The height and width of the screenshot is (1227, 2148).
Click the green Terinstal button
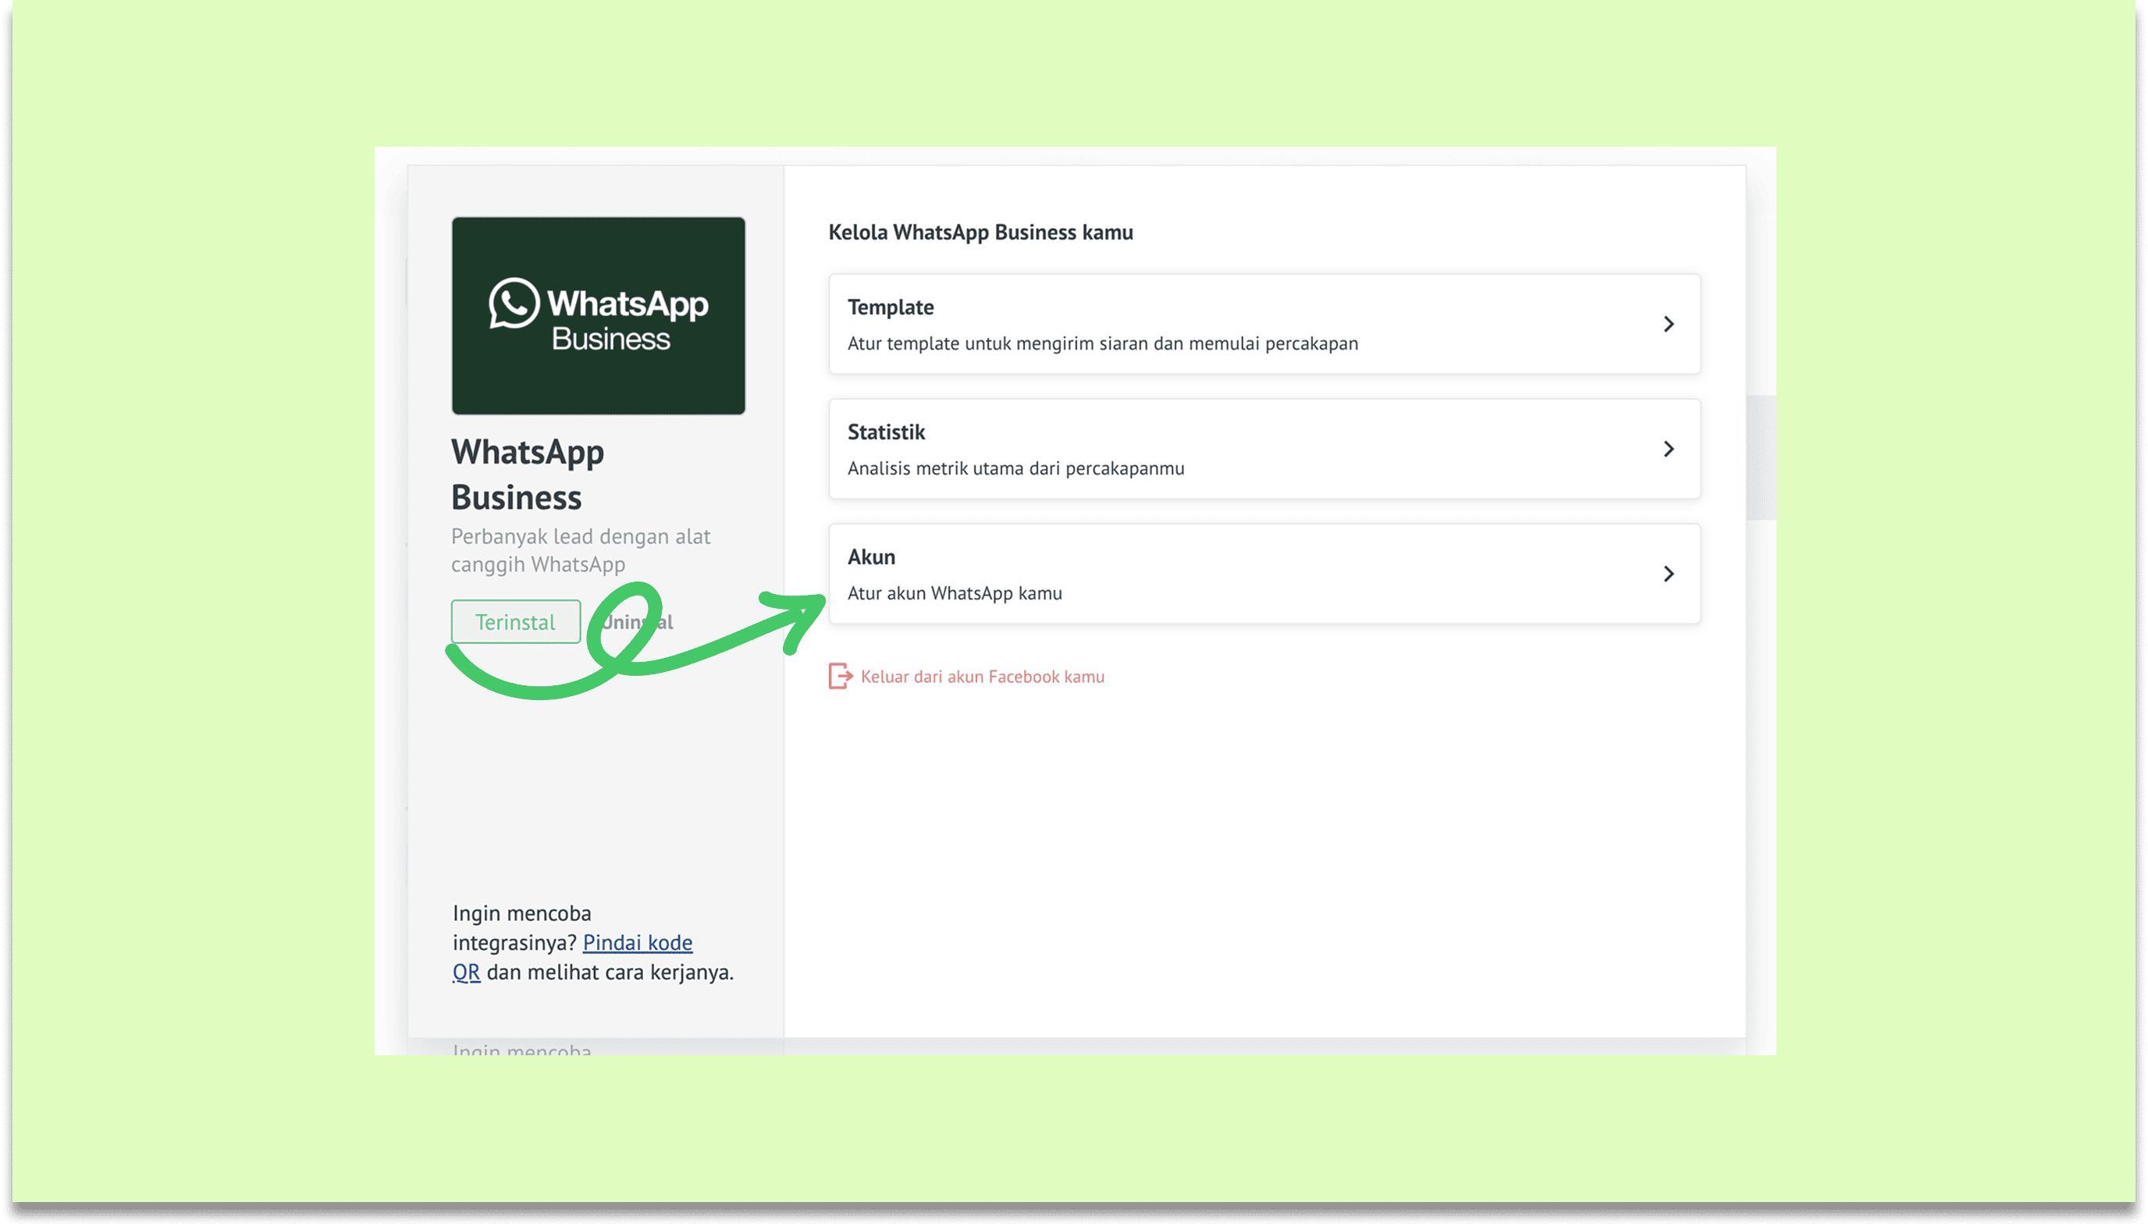515,622
